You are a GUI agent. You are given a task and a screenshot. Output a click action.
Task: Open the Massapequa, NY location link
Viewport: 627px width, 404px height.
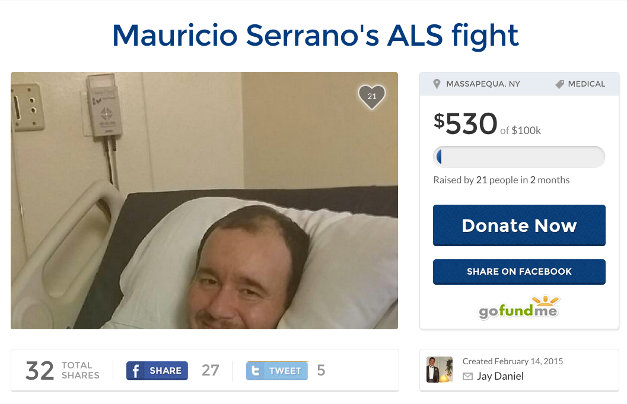(x=483, y=84)
